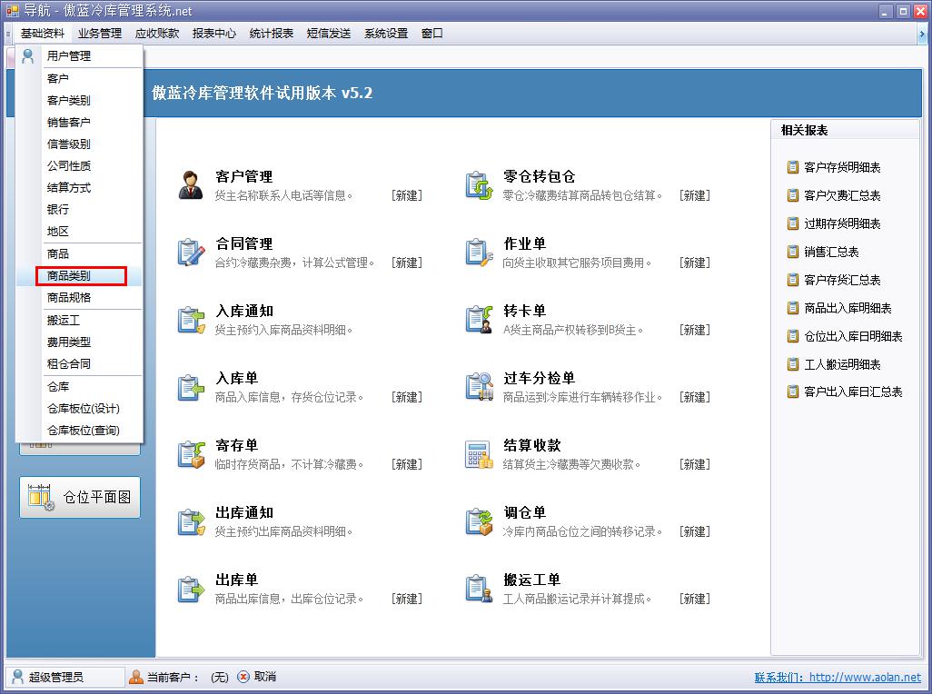Select 仓库板位(设计) menu entry
Viewport: 932px width, 694px height.
click(x=84, y=409)
